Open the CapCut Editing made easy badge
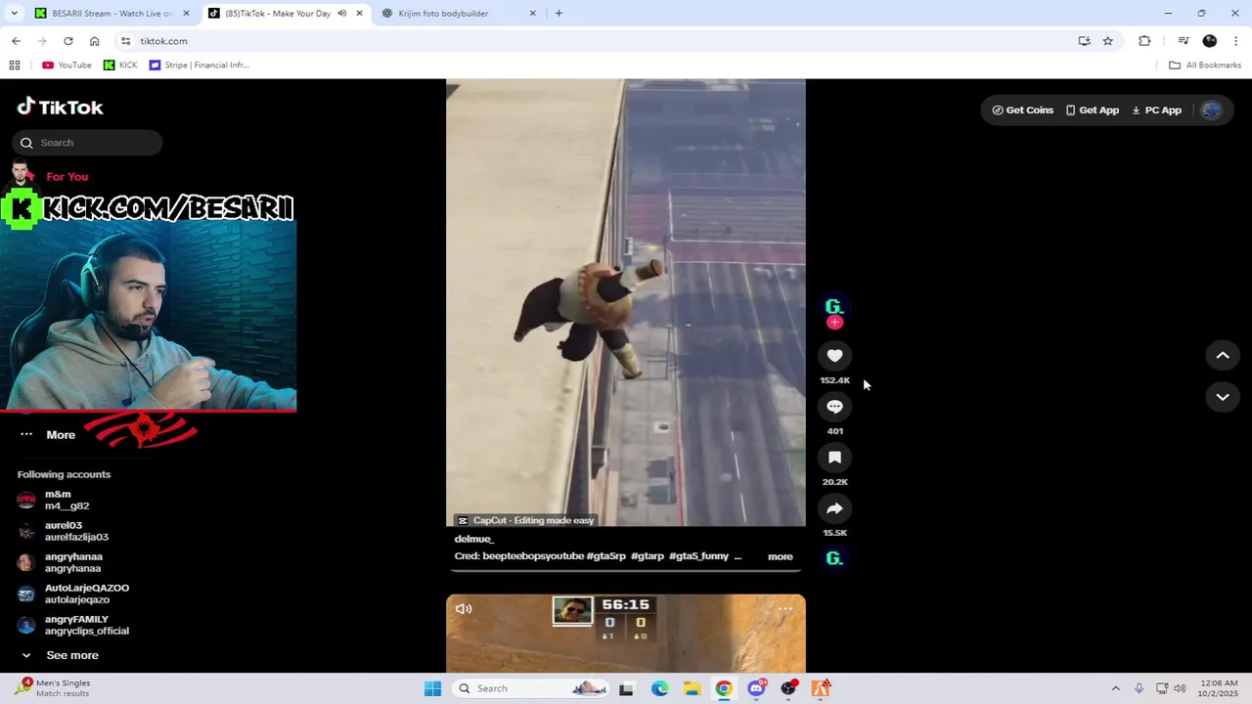 [525, 520]
